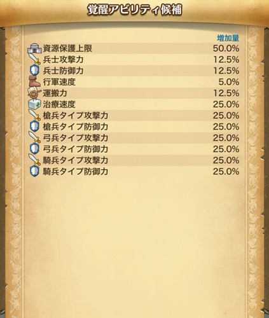Click the sword icon beside 騎兵タイプ攻撃力

click(x=34, y=160)
